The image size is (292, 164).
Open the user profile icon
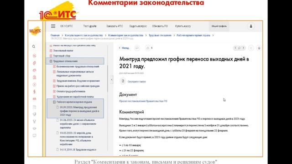(251, 26)
